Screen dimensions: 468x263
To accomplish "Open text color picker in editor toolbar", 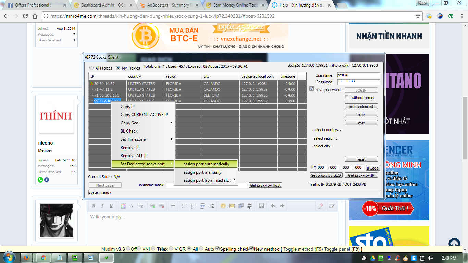I will (x=123, y=206).
